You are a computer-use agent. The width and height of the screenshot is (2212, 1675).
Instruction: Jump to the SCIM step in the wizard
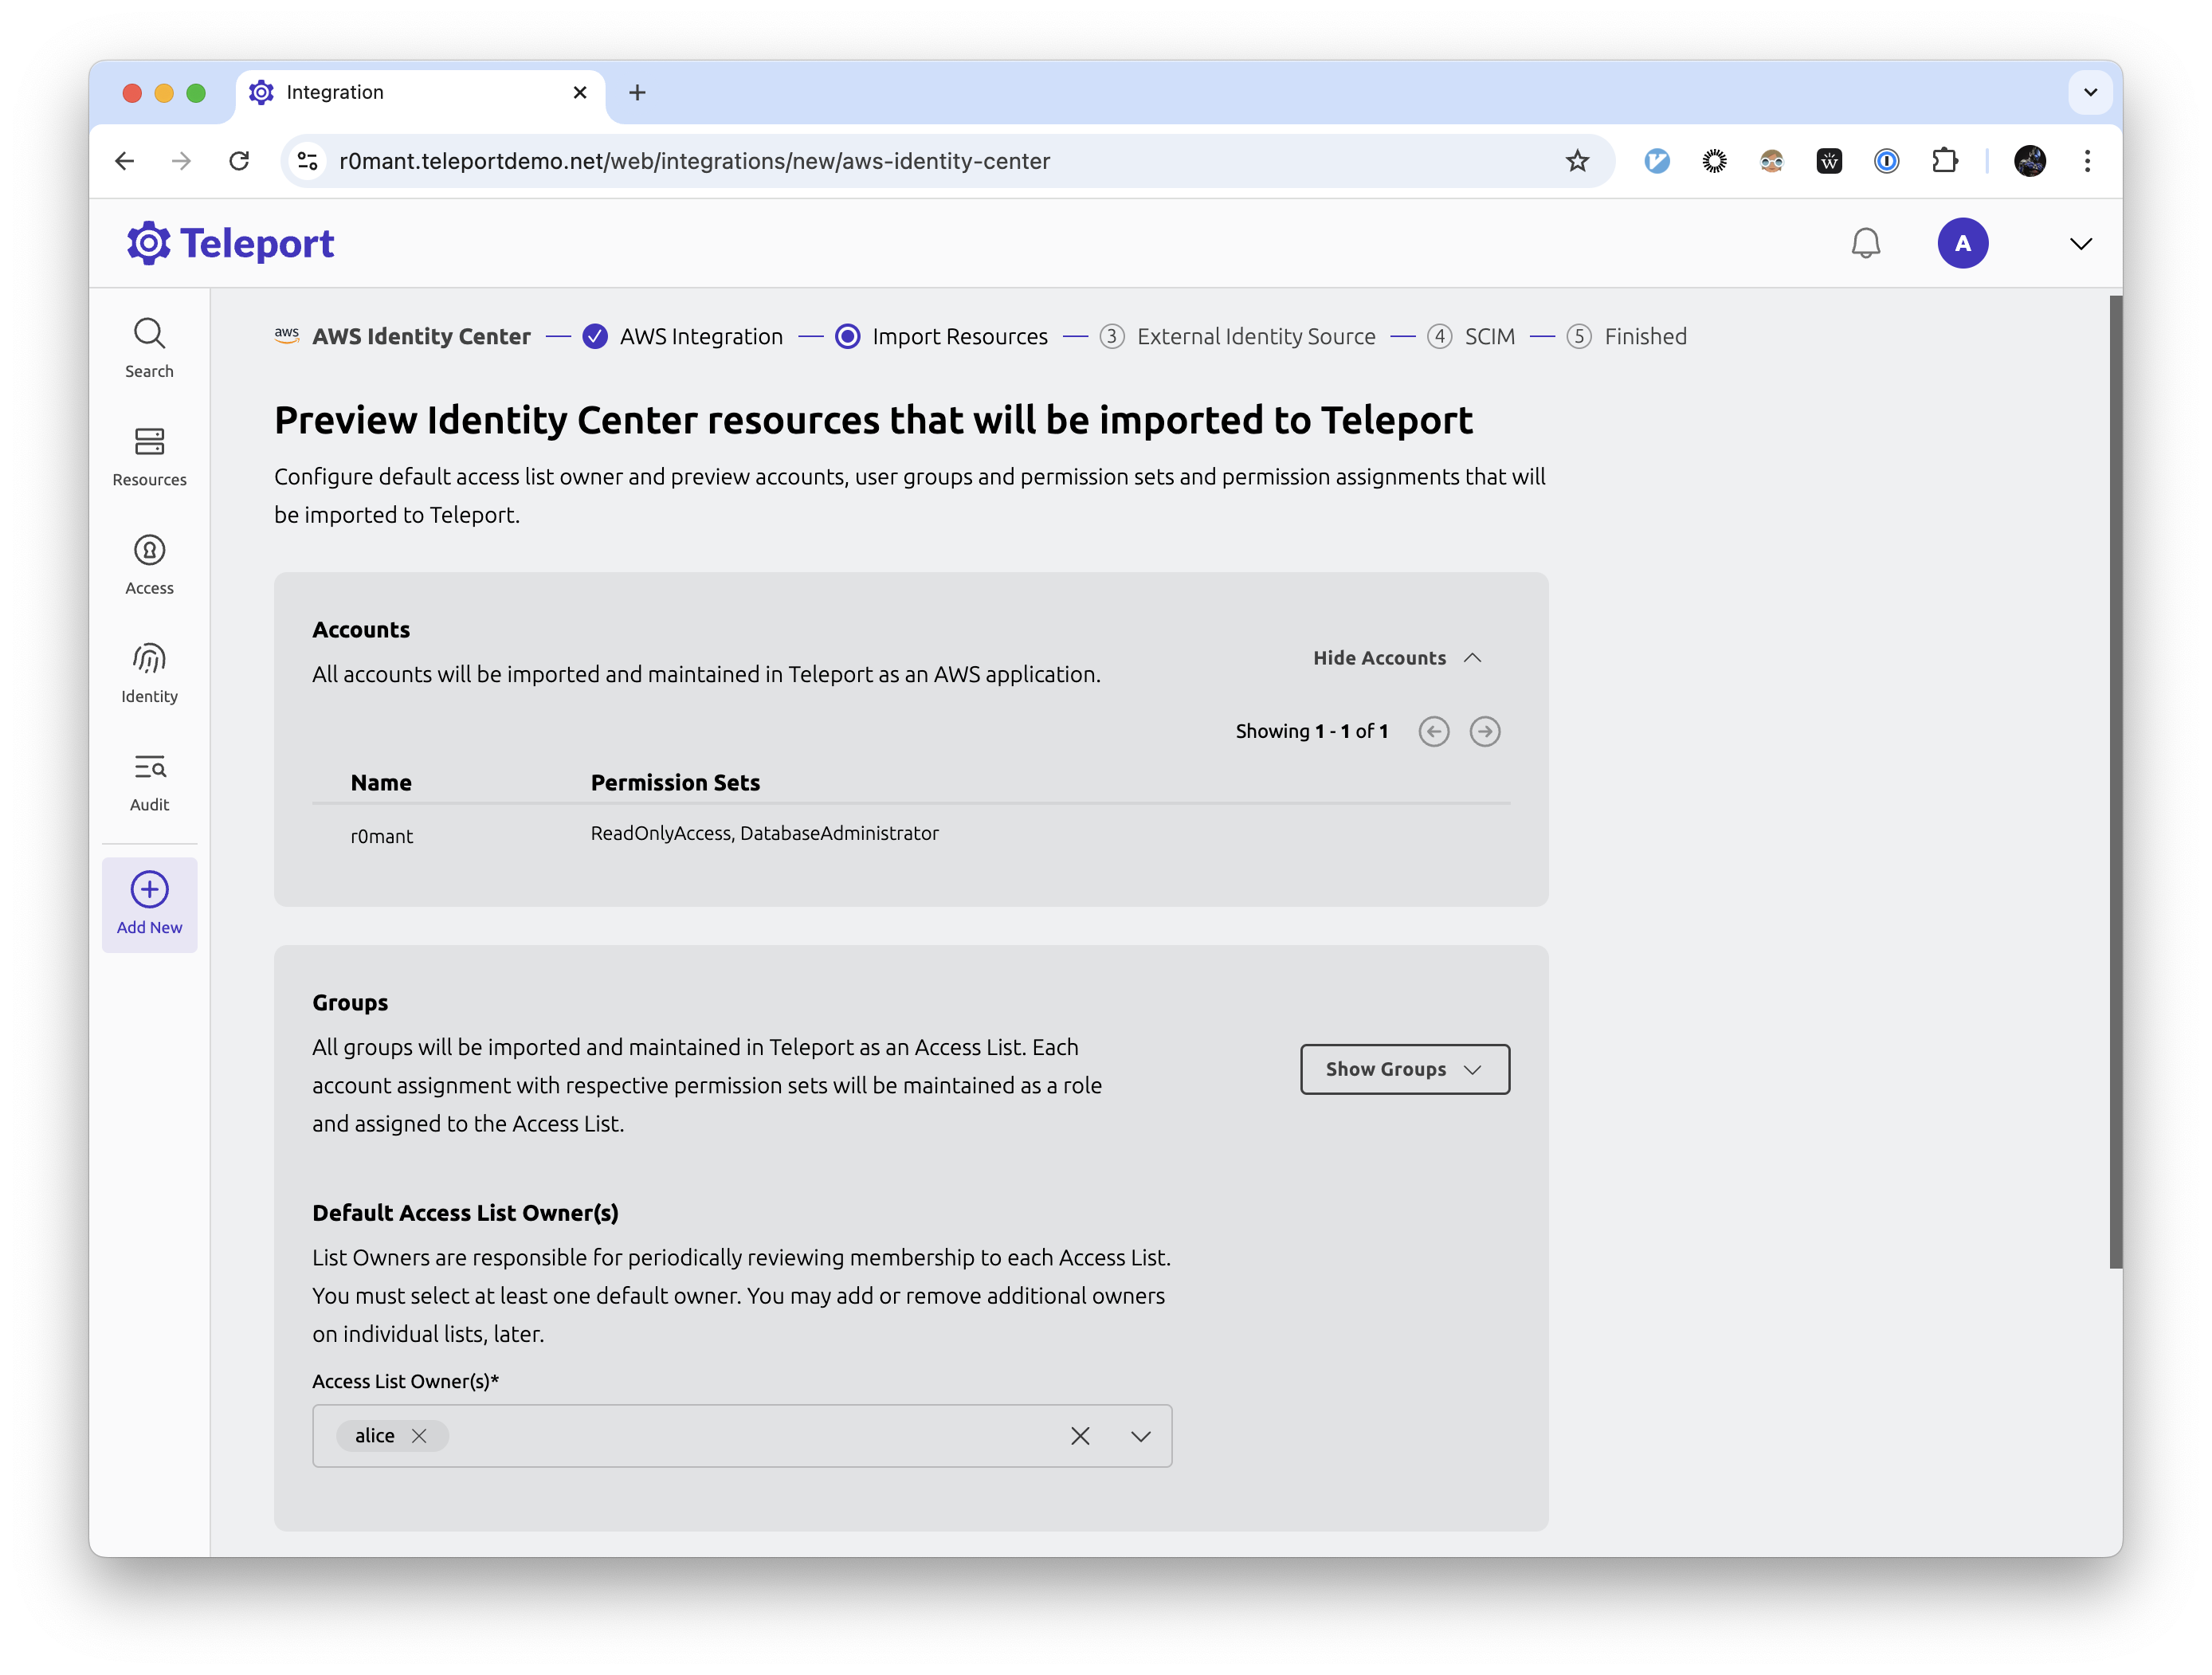point(1489,336)
